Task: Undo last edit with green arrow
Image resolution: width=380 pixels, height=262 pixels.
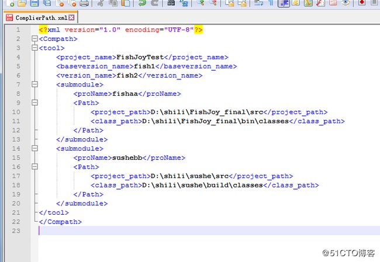Action: (142, 2)
